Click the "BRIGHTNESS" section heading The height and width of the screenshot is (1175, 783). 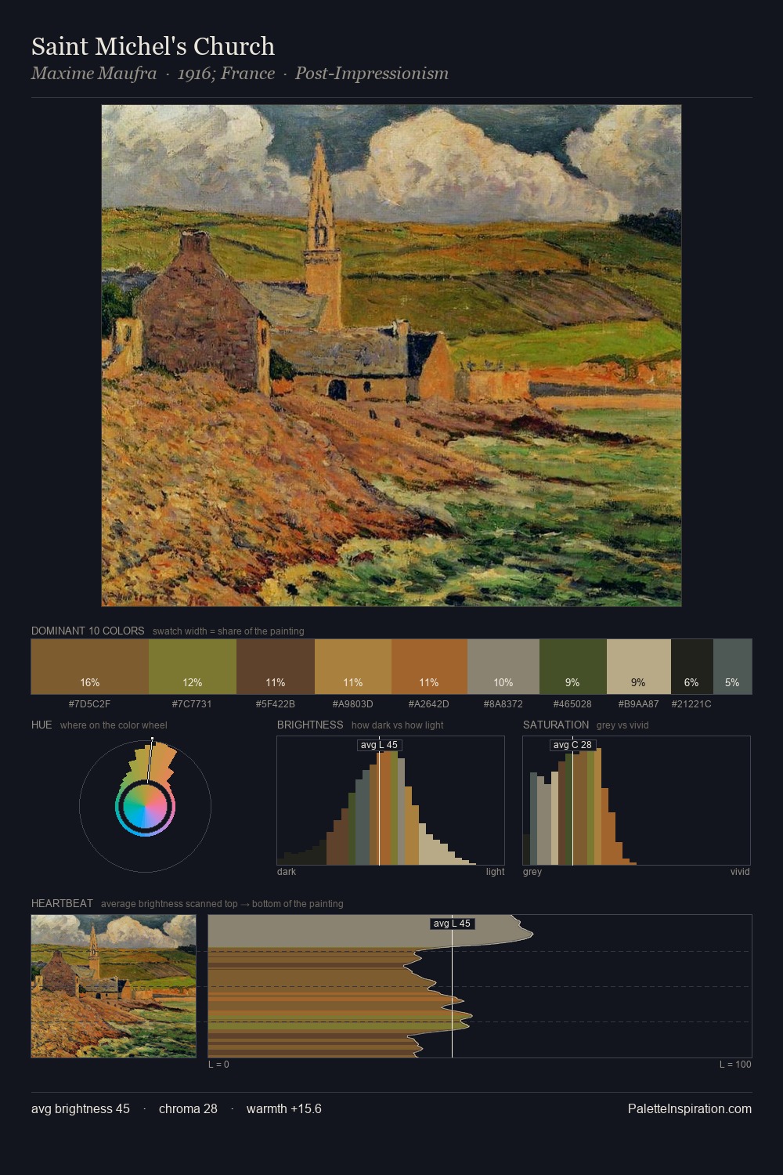click(310, 725)
